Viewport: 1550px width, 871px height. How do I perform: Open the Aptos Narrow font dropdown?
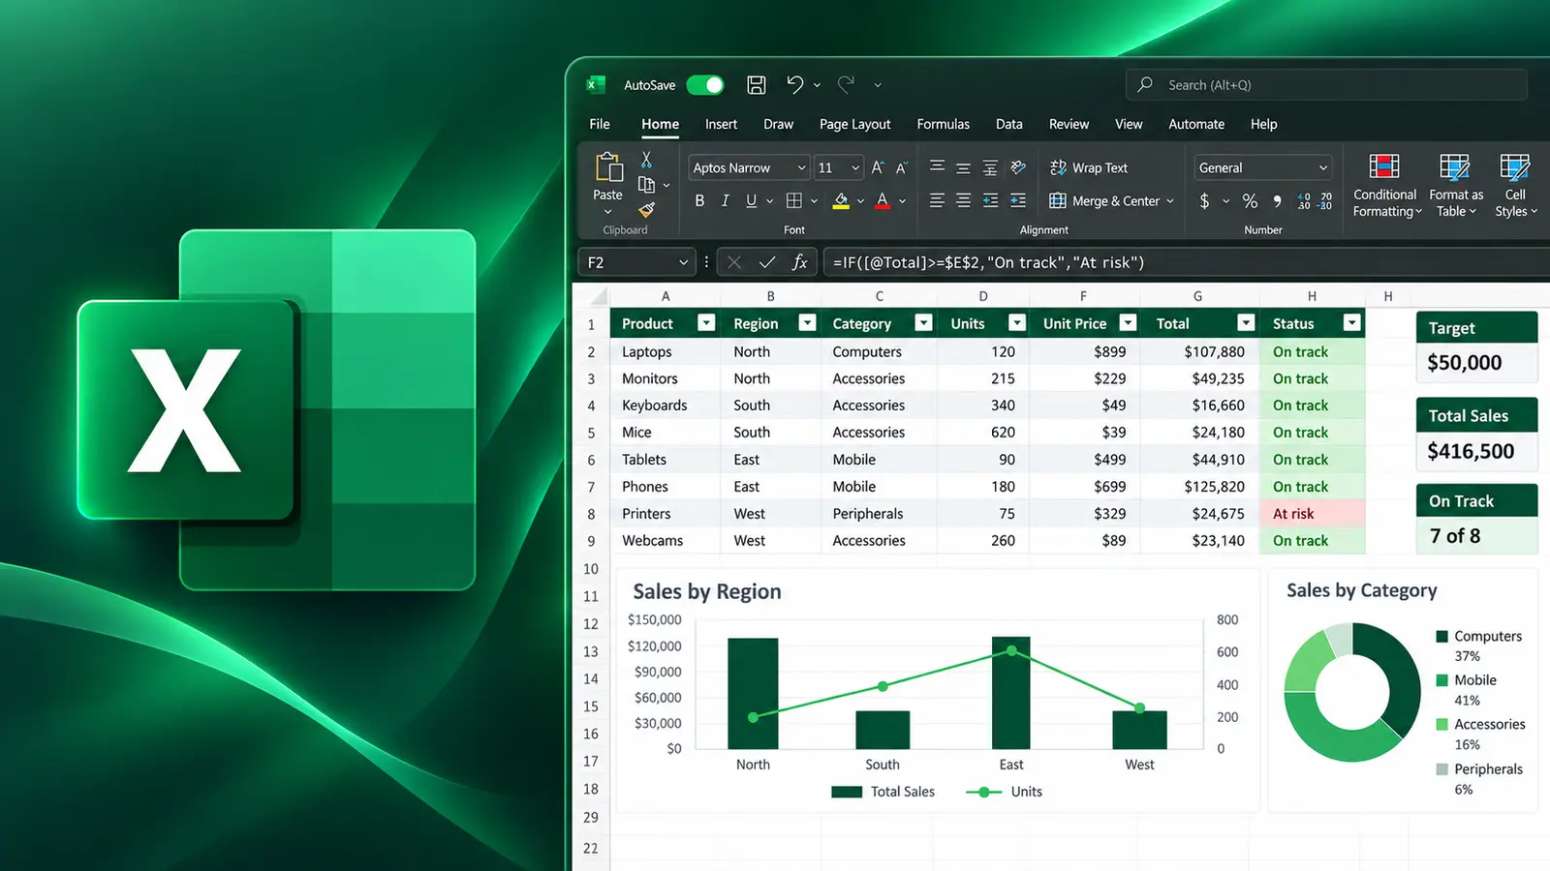point(801,167)
